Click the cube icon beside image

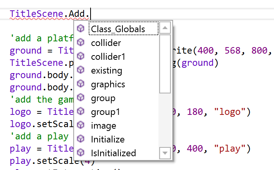tap(81, 126)
